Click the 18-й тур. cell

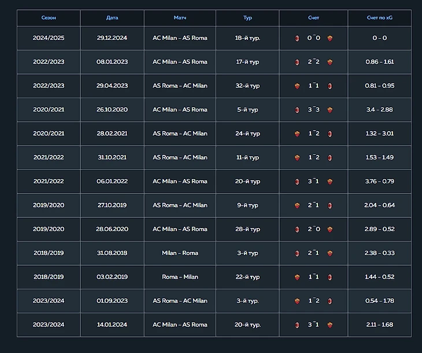(247, 38)
